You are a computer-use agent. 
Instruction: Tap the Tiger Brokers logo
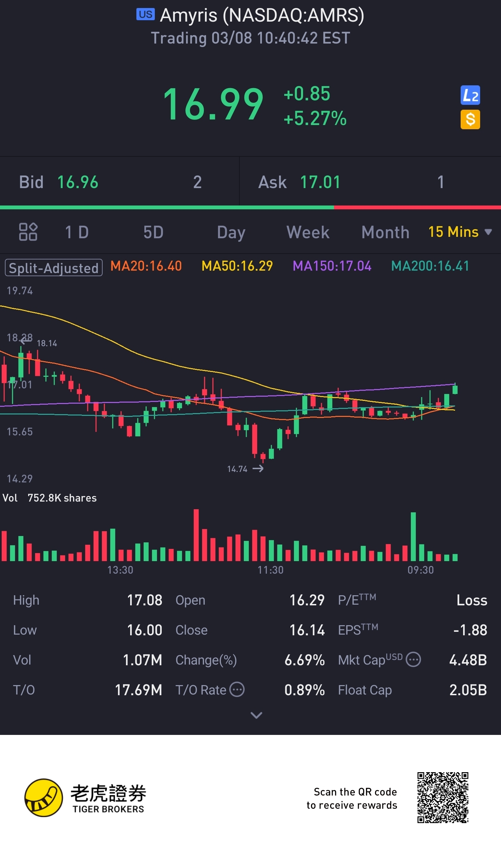pos(86,798)
